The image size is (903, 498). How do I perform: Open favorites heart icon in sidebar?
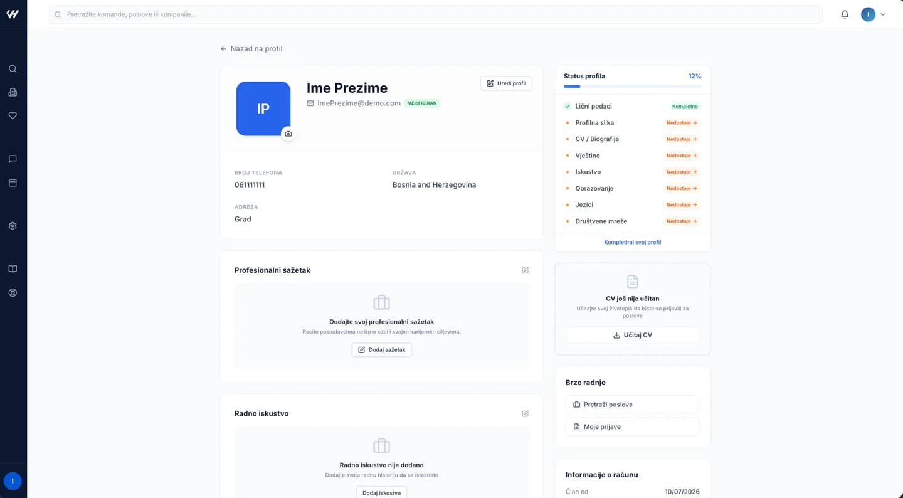point(13,115)
